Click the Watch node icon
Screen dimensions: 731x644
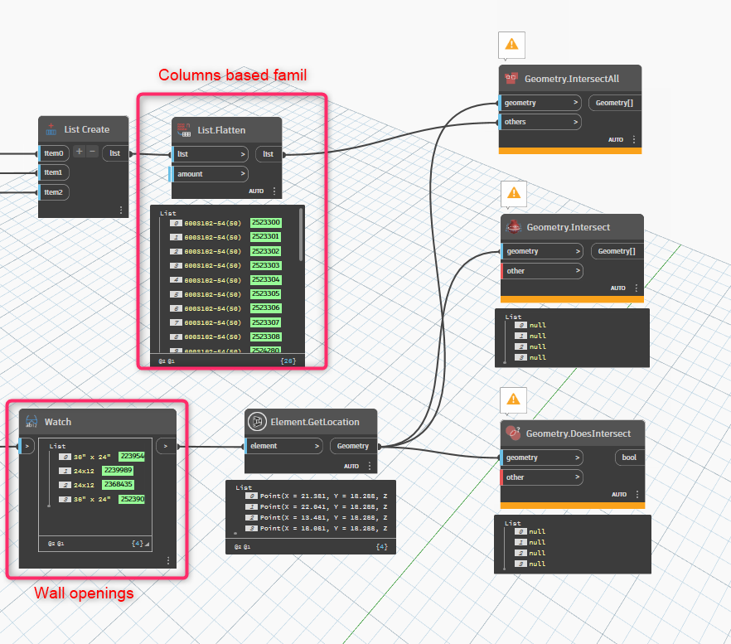pyautogui.click(x=31, y=422)
